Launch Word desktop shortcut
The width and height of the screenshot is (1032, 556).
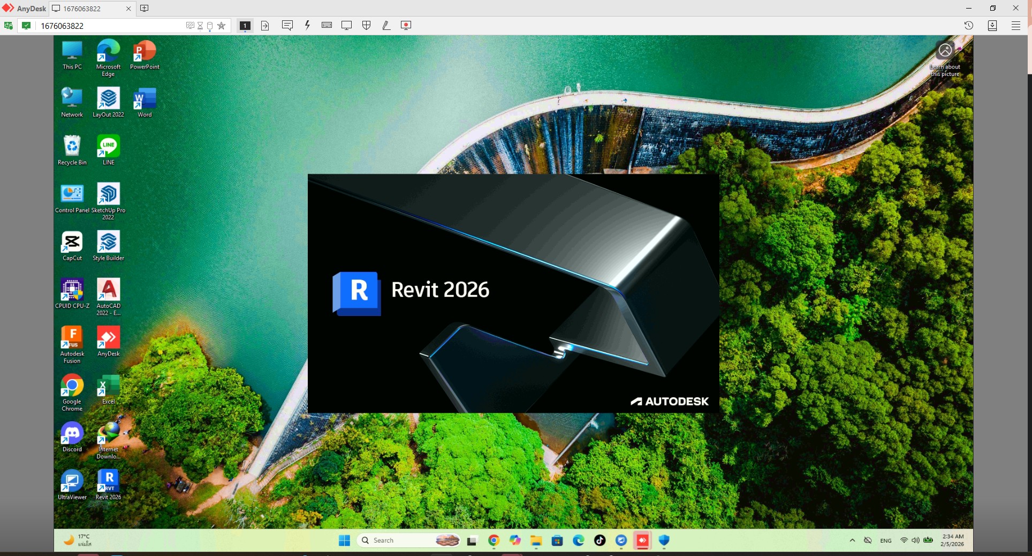click(x=145, y=103)
